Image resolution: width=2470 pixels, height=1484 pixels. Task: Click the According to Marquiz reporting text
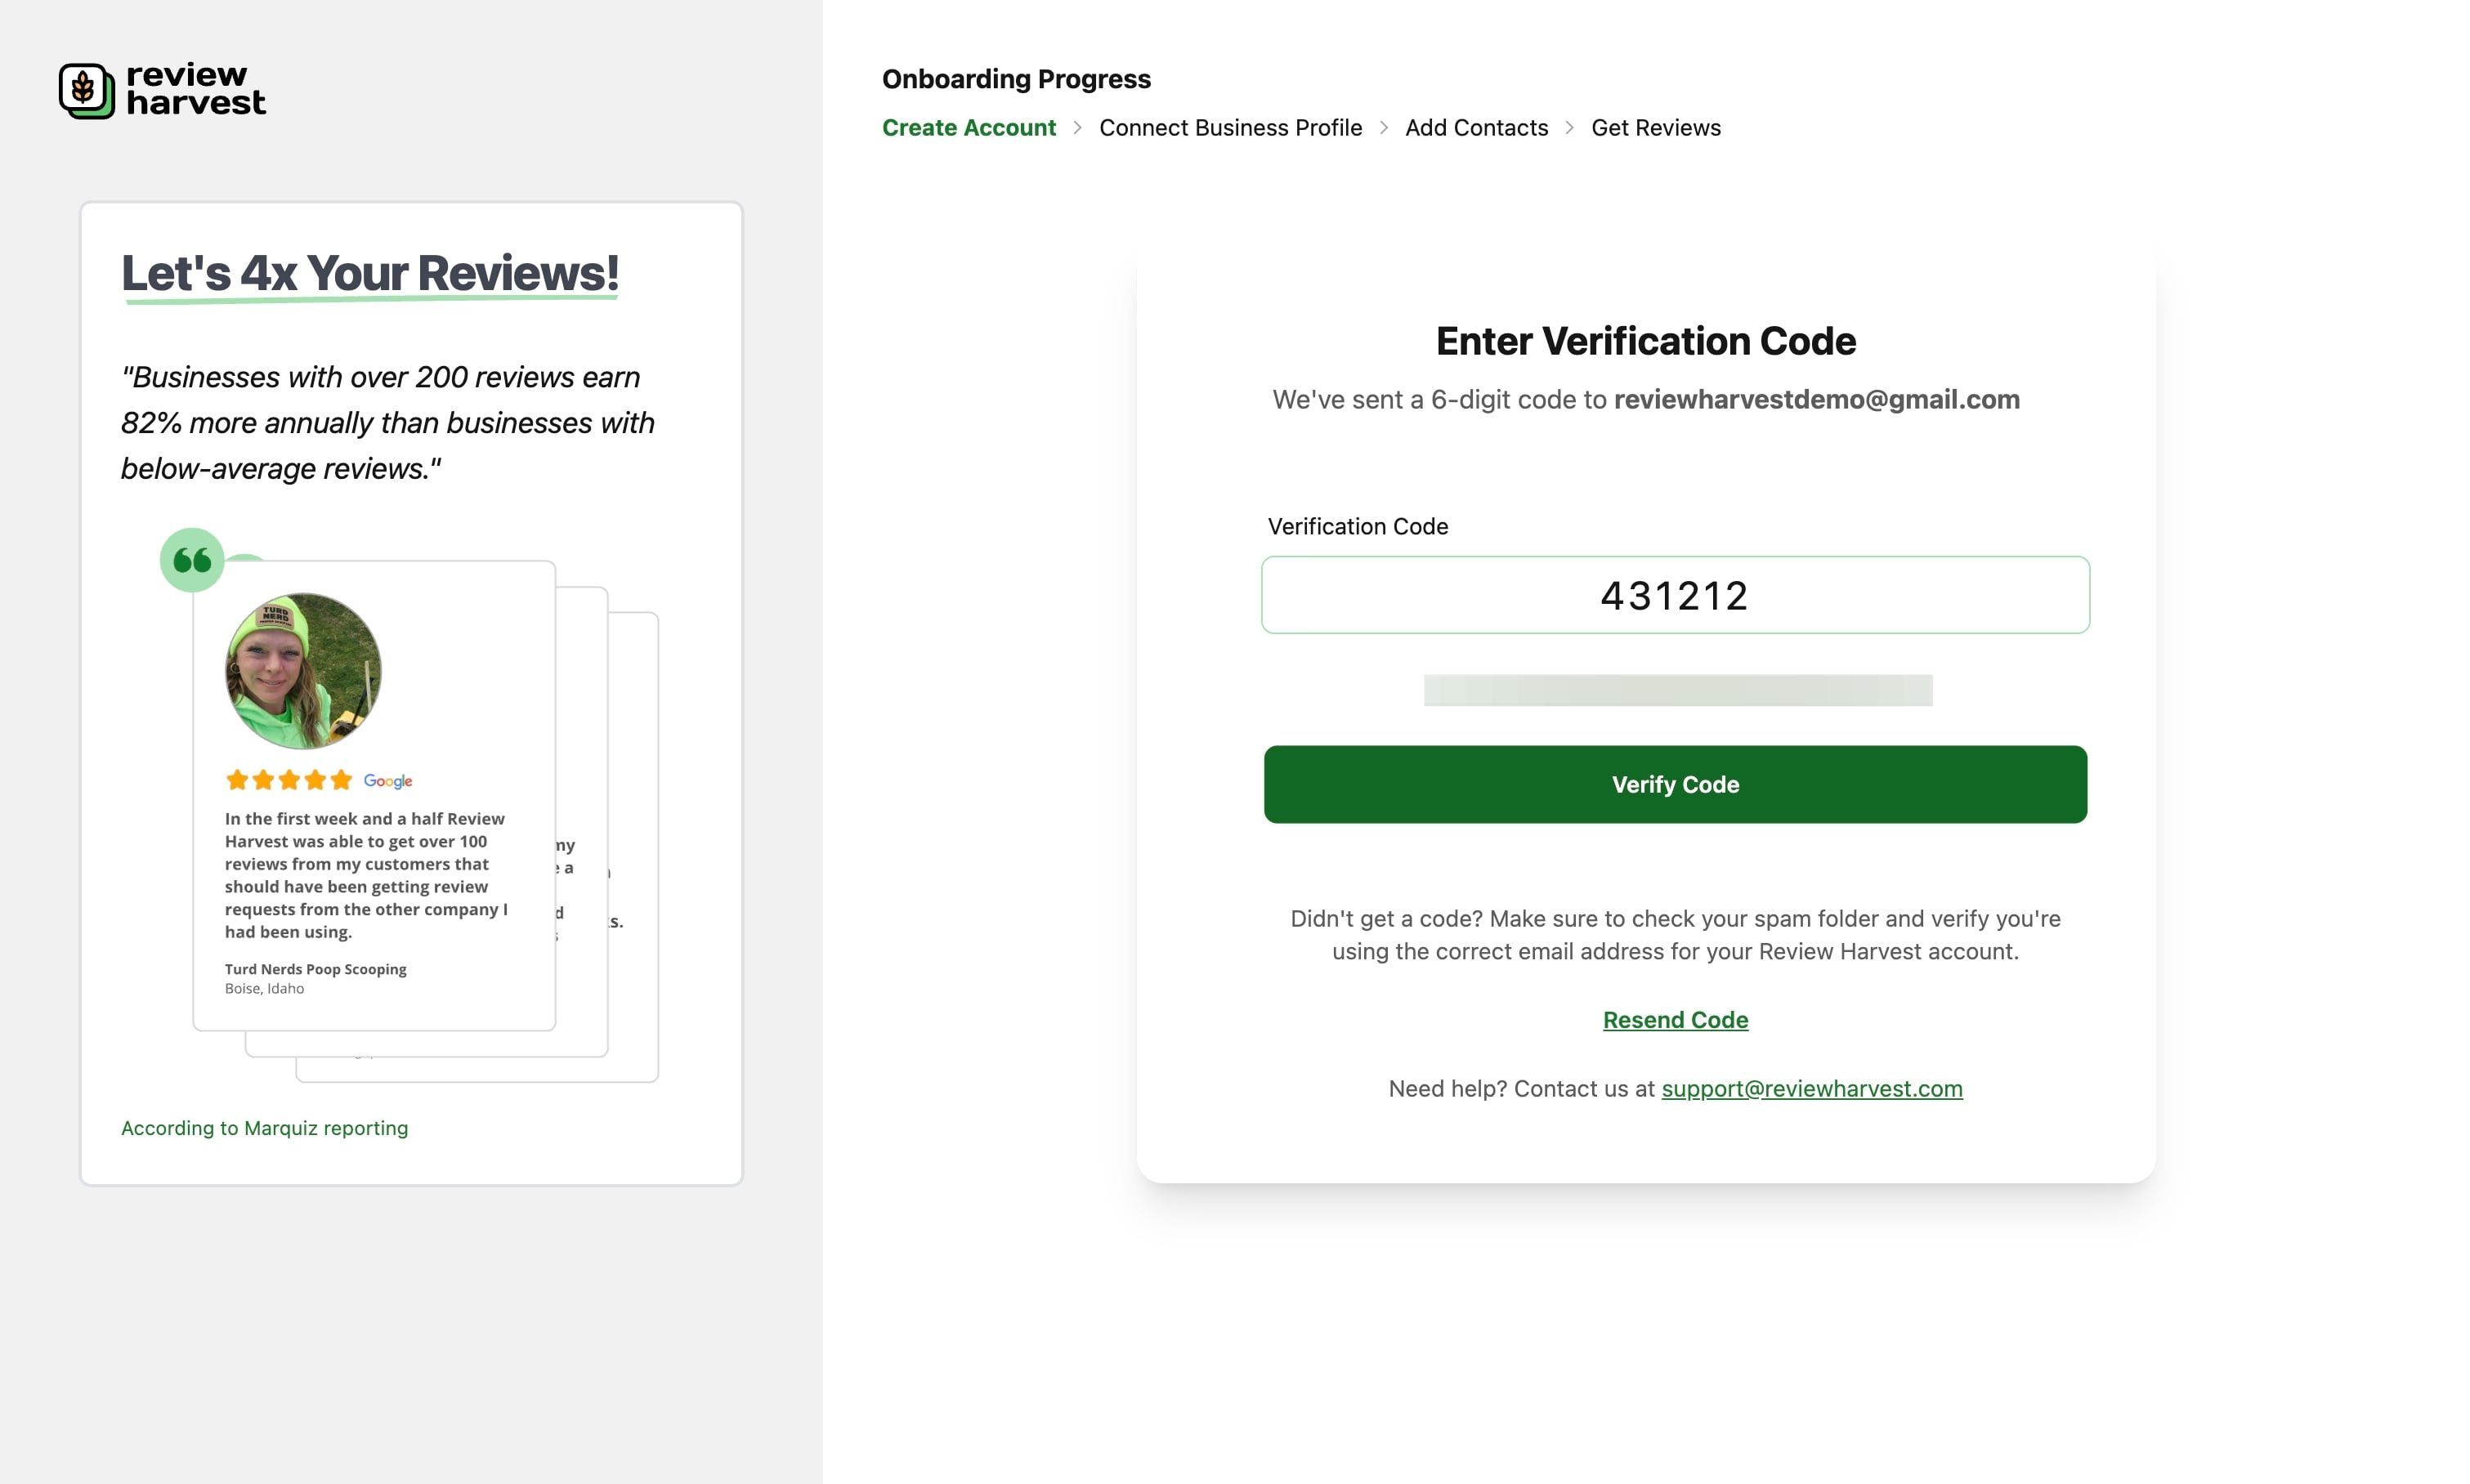(x=265, y=1128)
